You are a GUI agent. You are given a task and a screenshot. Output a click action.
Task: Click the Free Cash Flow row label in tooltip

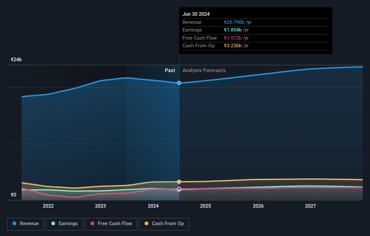[x=200, y=38]
